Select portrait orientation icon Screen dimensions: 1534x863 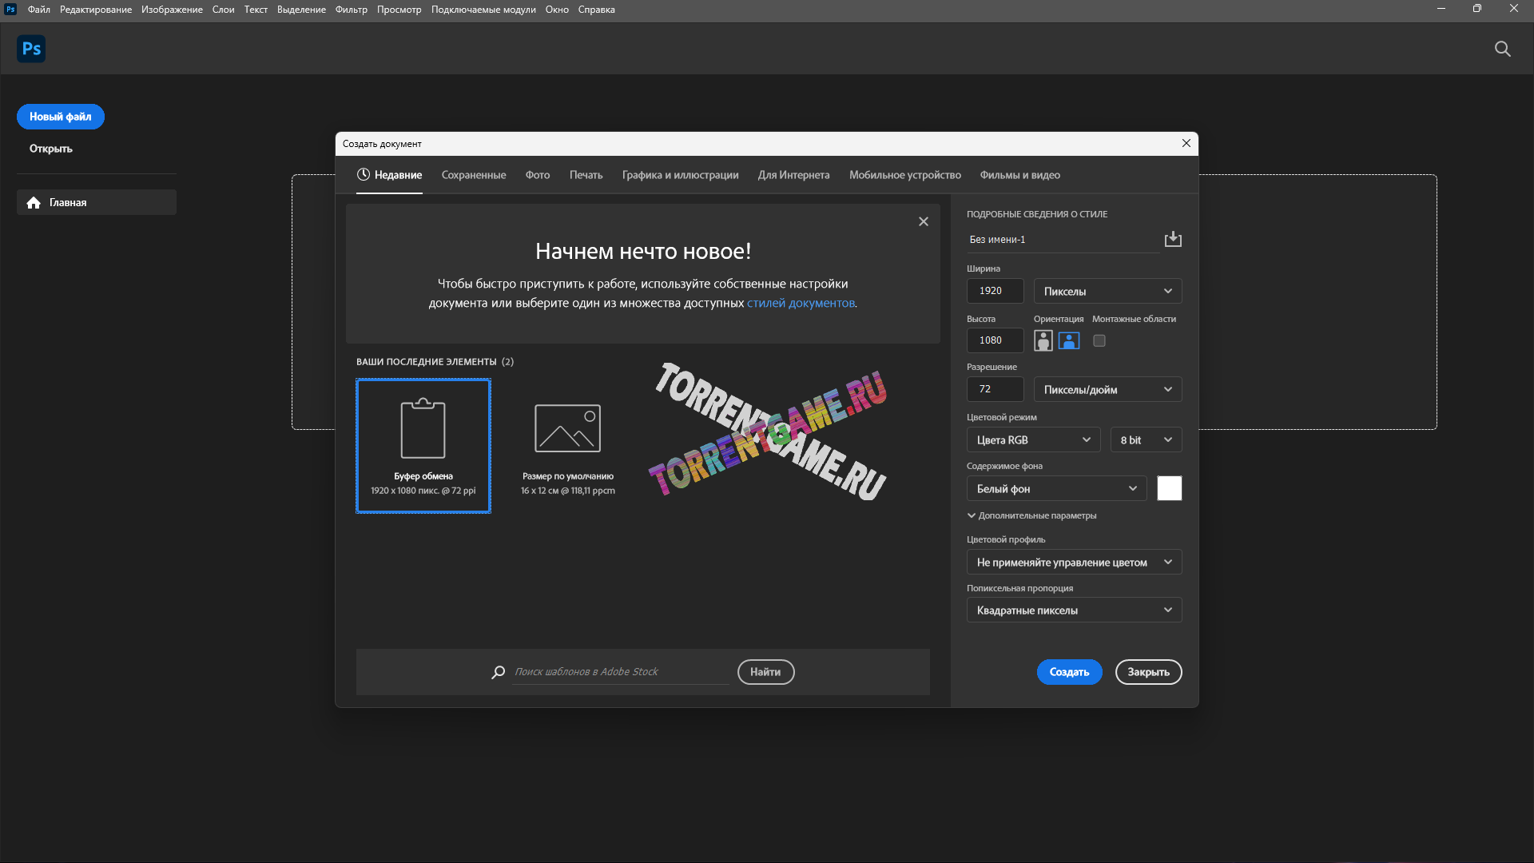coord(1043,340)
